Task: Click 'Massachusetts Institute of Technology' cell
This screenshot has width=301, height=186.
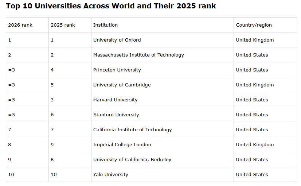Action: 138,55
